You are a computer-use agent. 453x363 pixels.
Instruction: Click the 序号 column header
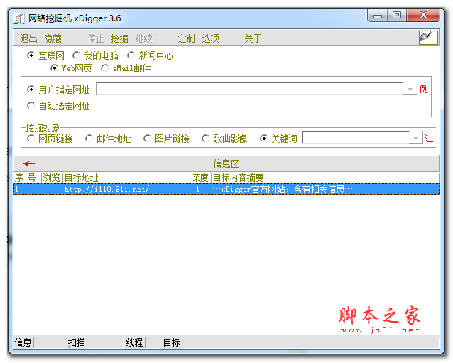(28, 178)
